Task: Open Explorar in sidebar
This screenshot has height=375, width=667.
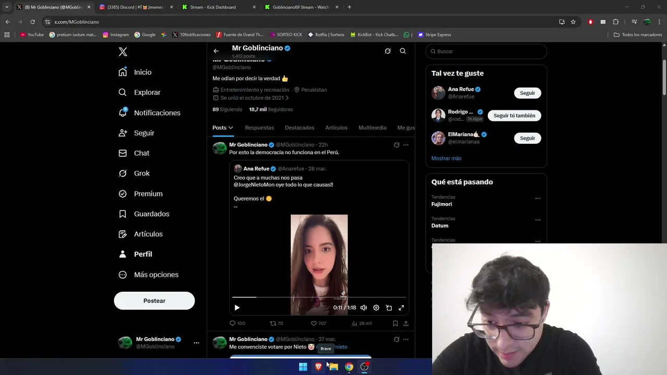Action: pyautogui.click(x=140, y=92)
